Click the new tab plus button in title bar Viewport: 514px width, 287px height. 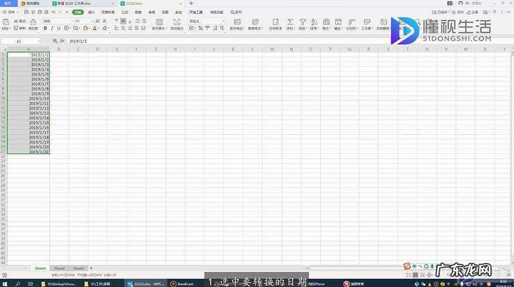click(x=191, y=3)
